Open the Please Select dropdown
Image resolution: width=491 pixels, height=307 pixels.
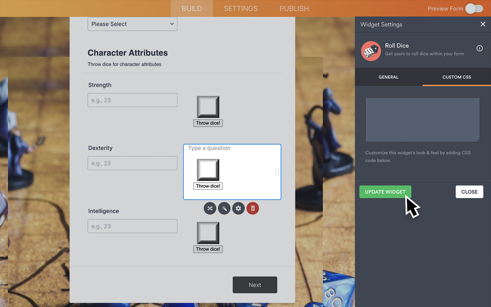[132, 24]
